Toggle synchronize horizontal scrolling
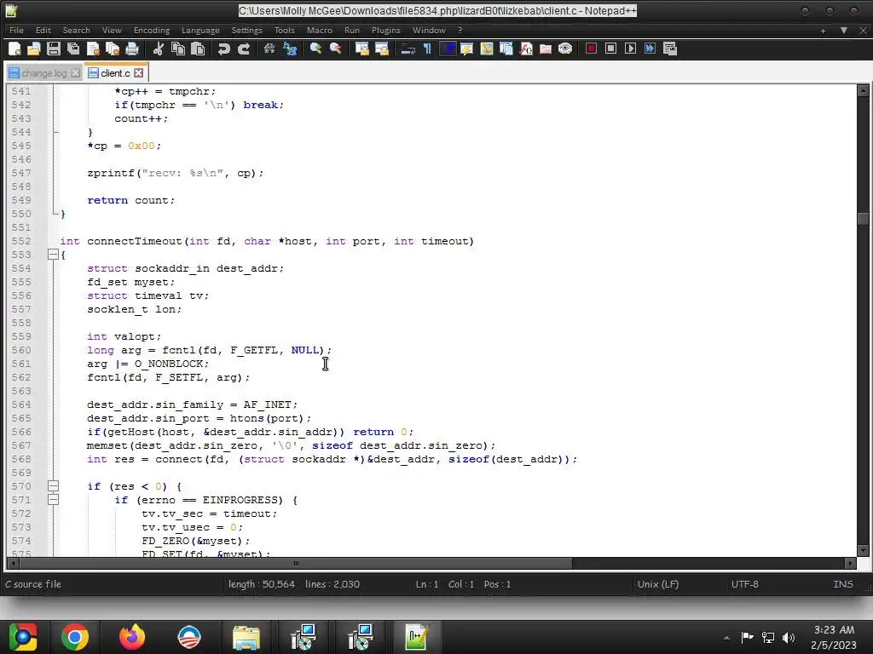Screen dimensions: 873x654 click(382, 49)
